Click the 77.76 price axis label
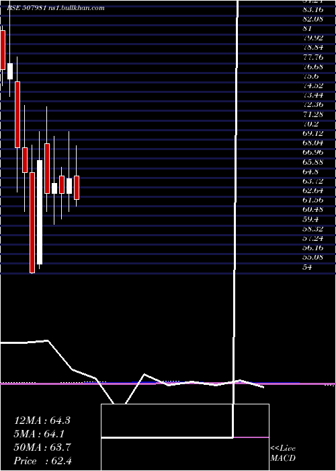Screen dimensions: 336x471 coord(313,57)
